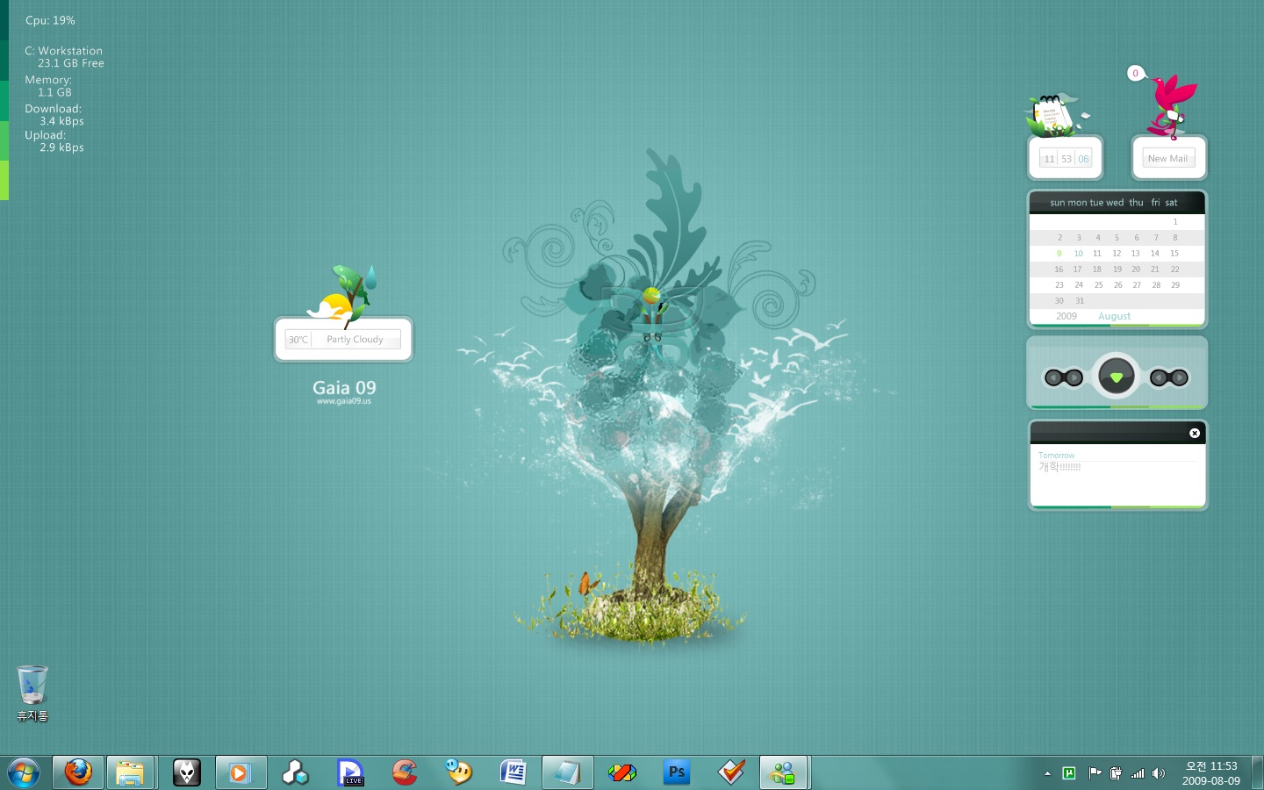Click the C: Workstation disk info
The width and height of the screenshot is (1264, 790).
click(64, 57)
